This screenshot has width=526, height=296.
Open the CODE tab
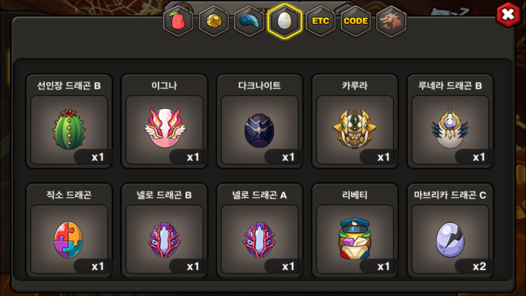click(x=356, y=21)
